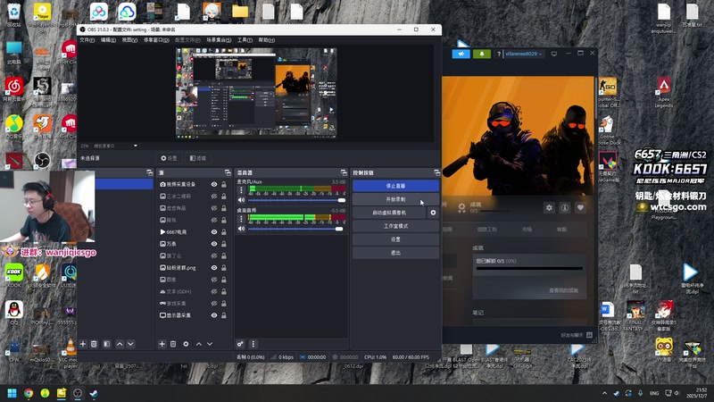
Task: Add a new scene with plus icon
Action: tap(83, 344)
